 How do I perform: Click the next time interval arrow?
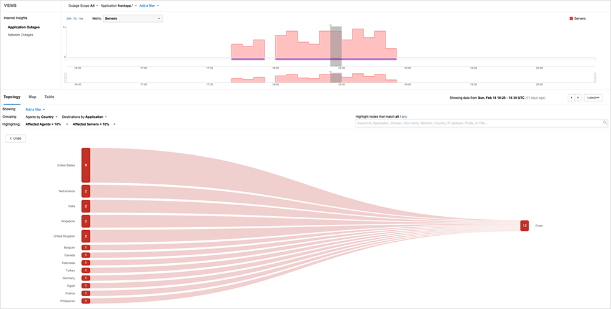point(577,97)
